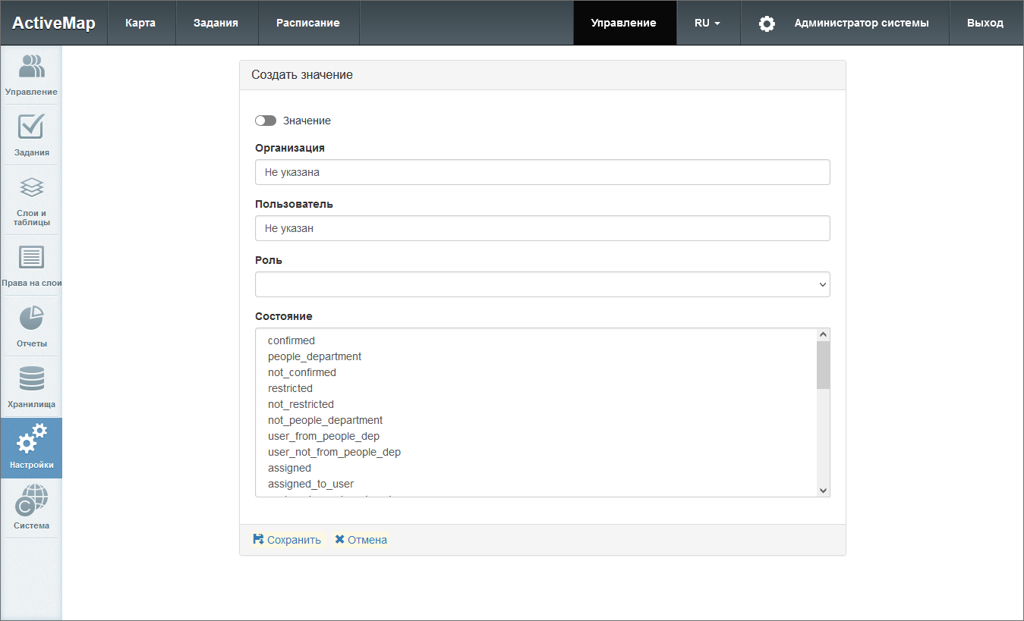Open the Отчеты pie chart icon
This screenshot has width=1024, height=621.
tap(31, 318)
